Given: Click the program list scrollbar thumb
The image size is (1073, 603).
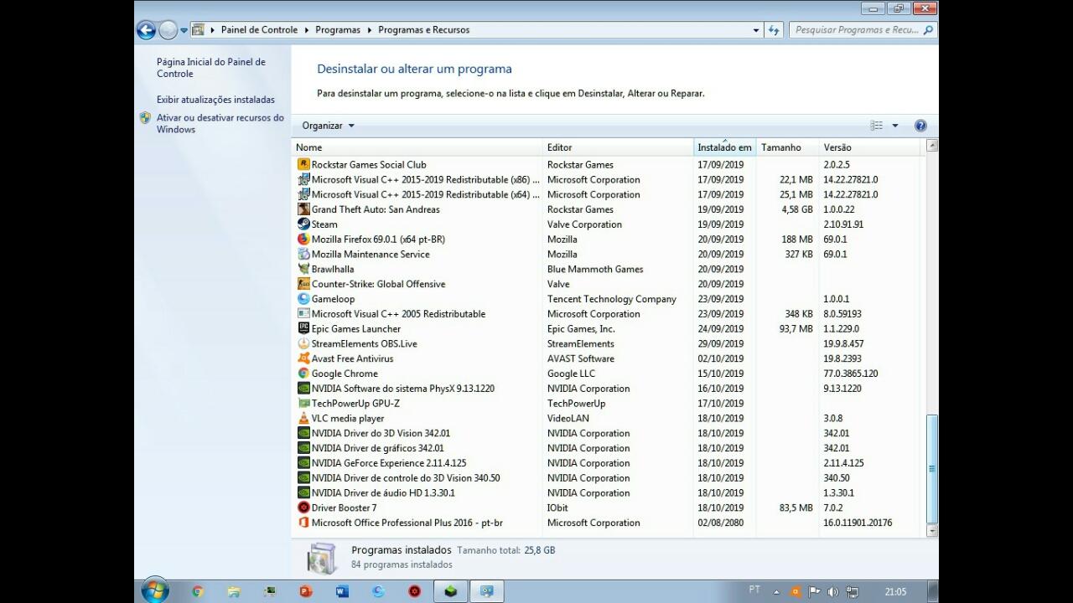Looking at the screenshot, I should (x=931, y=469).
